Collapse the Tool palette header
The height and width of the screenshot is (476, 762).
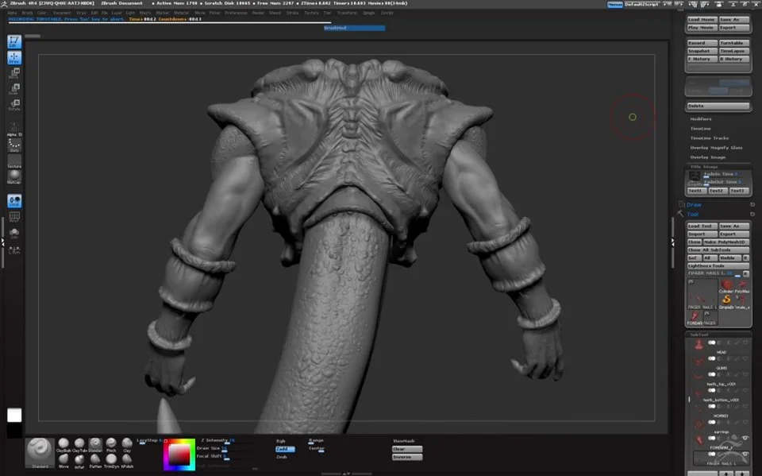(692, 214)
